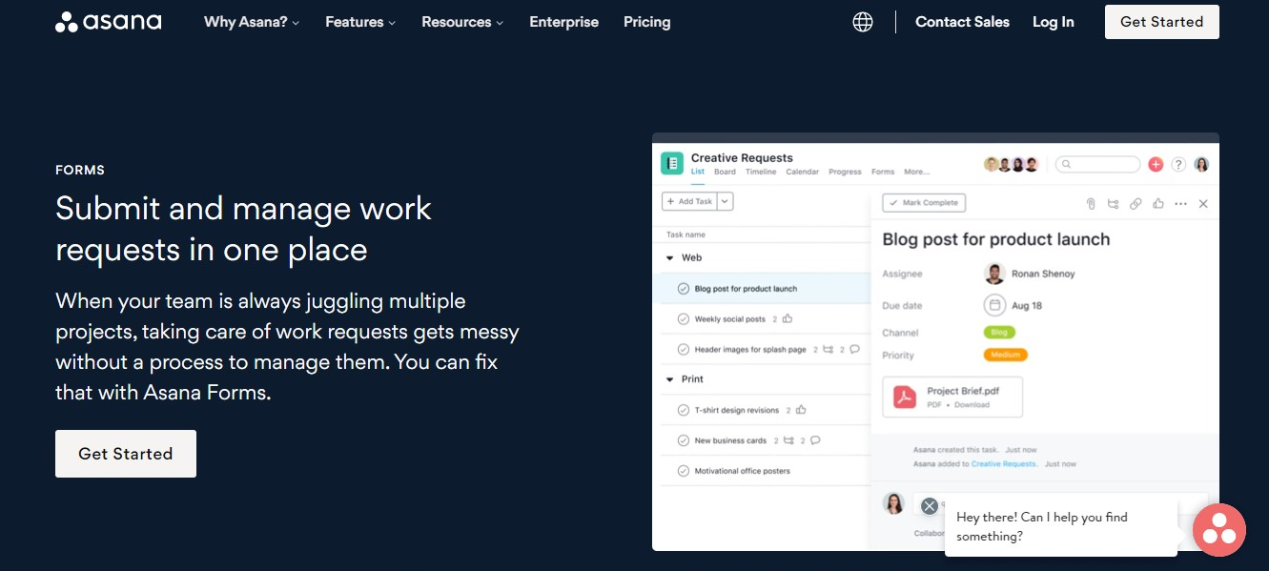The image size is (1269, 571).
Task: Open the three-dots more actions menu
Action: [1181, 204]
